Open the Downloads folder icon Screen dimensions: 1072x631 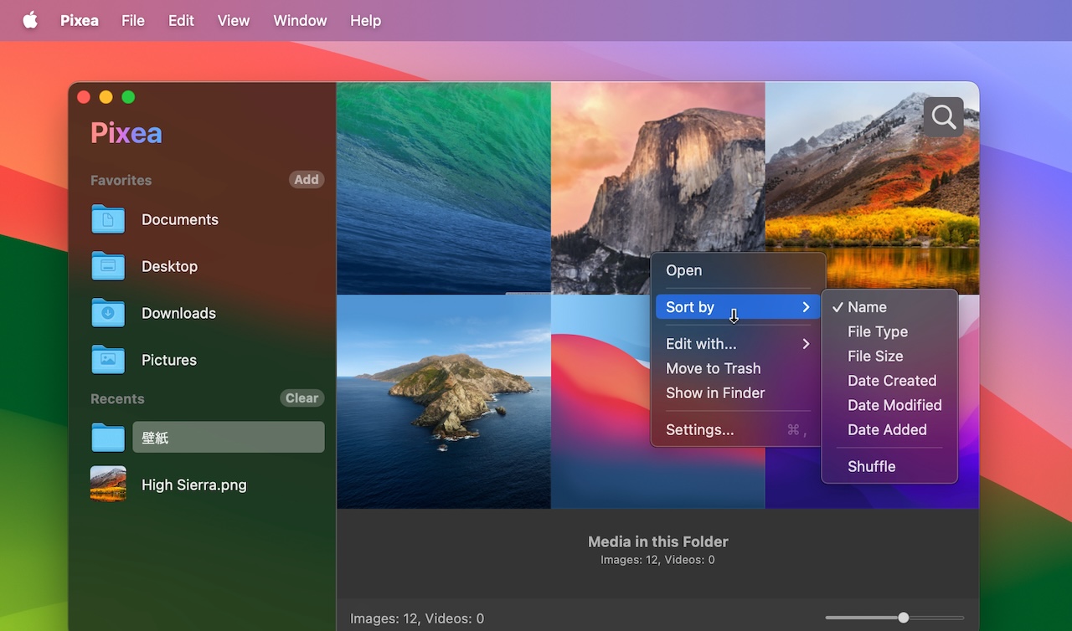tap(108, 313)
